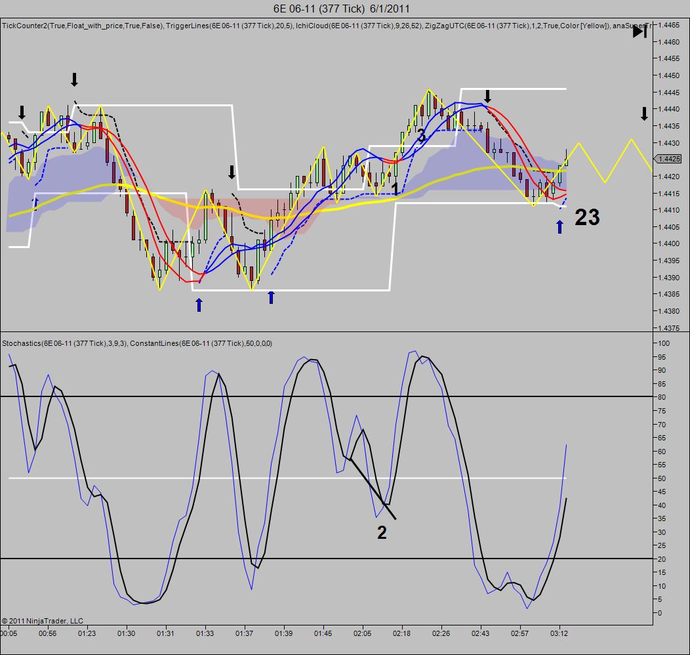Click the chart title 6E 06-11 (377 Tick) 6/1/2011
Screen dimensions: 690x655
coord(342,9)
